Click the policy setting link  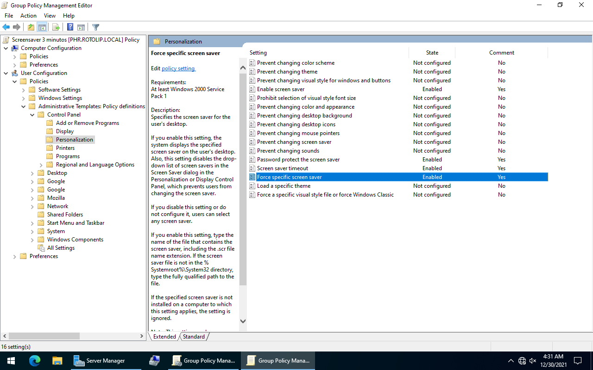(178, 68)
